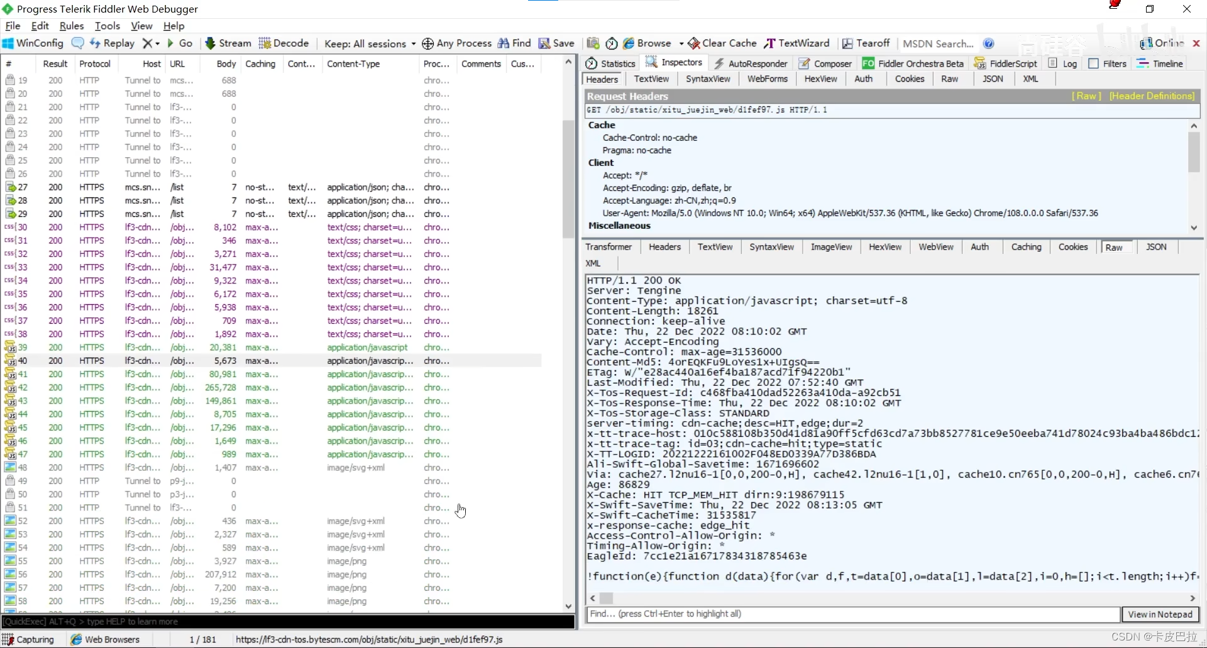Viewport: 1207px width, 648px height.
Task: Open WinConfig from the toolbar
Action: (x=33, y=43)
